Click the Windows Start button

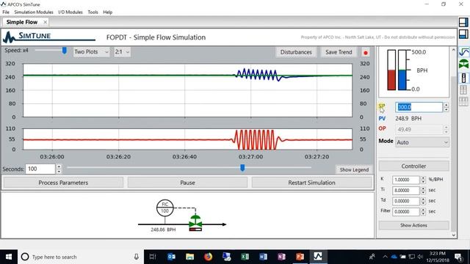coord(9,257)
